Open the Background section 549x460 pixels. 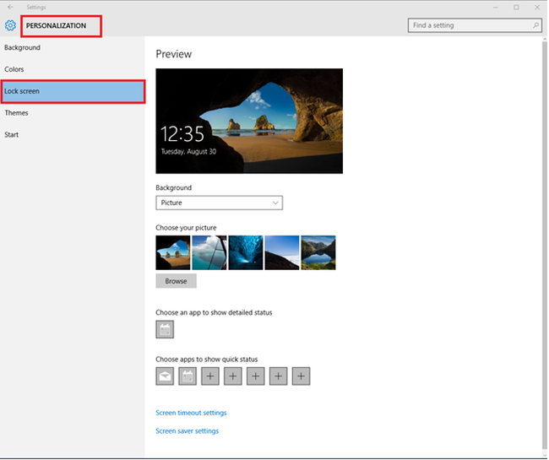[72, 47]
